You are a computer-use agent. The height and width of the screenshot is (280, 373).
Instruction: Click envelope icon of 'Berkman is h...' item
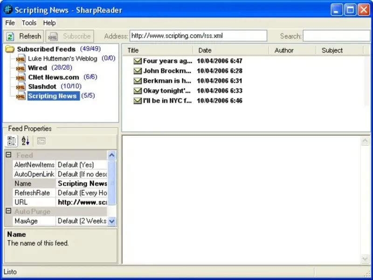[138, 81]
